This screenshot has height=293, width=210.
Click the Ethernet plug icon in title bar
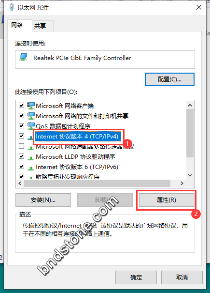(12, 7)
